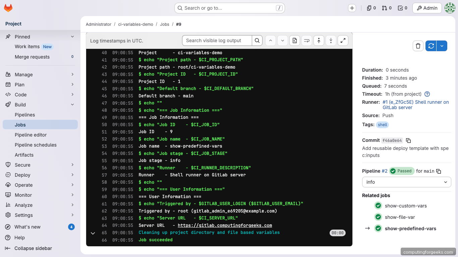This screenshot has width=458, height=257.
Task: Show the job log in full screen
Action: coord(343,40)
